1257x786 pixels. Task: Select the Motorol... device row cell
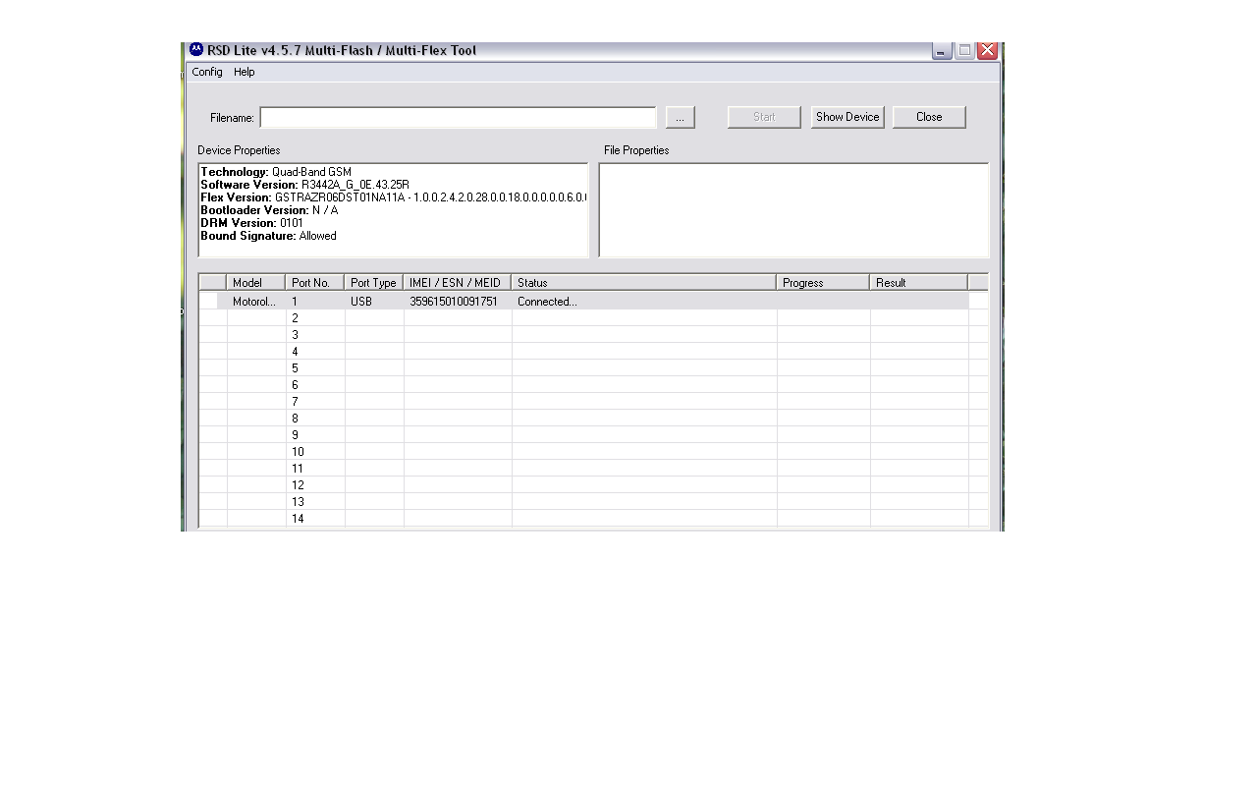pyautogui.click(x=256, y=302)
